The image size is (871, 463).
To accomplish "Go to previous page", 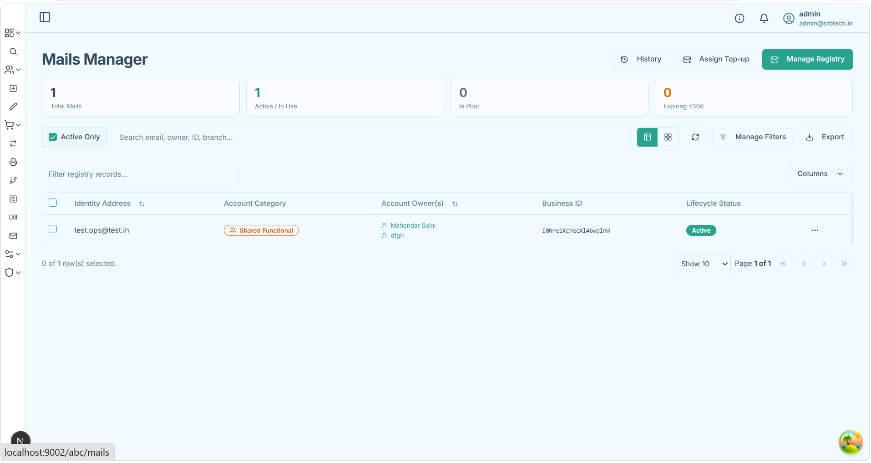I will point(804,264).
